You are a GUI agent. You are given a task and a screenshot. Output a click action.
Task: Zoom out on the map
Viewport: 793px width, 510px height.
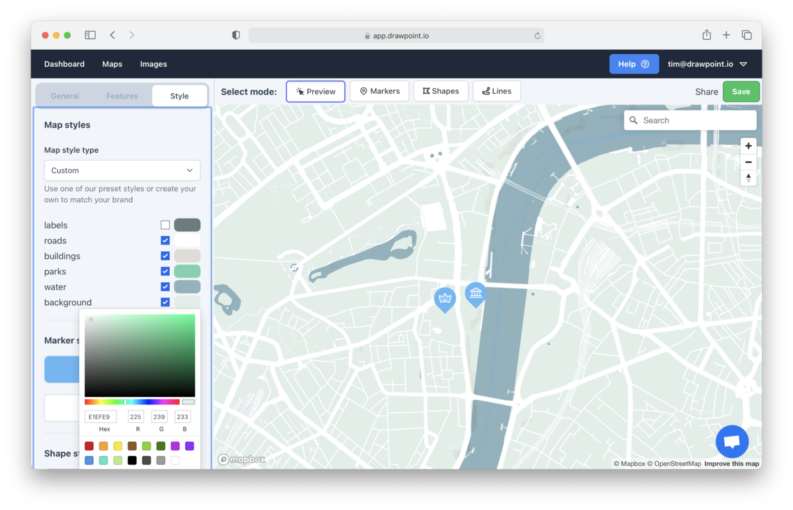[748, 162]
